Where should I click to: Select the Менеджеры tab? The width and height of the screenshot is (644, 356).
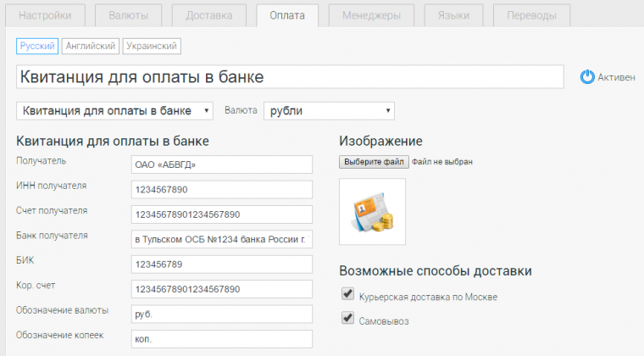click(372, 16)
